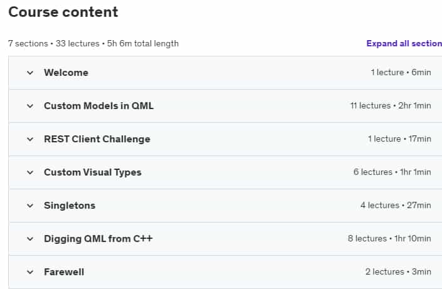The width and height of the screenshot is (442, 289).
Task: Click the '11 lectures • 2hr 1min' label
Action: pos(391,106)
